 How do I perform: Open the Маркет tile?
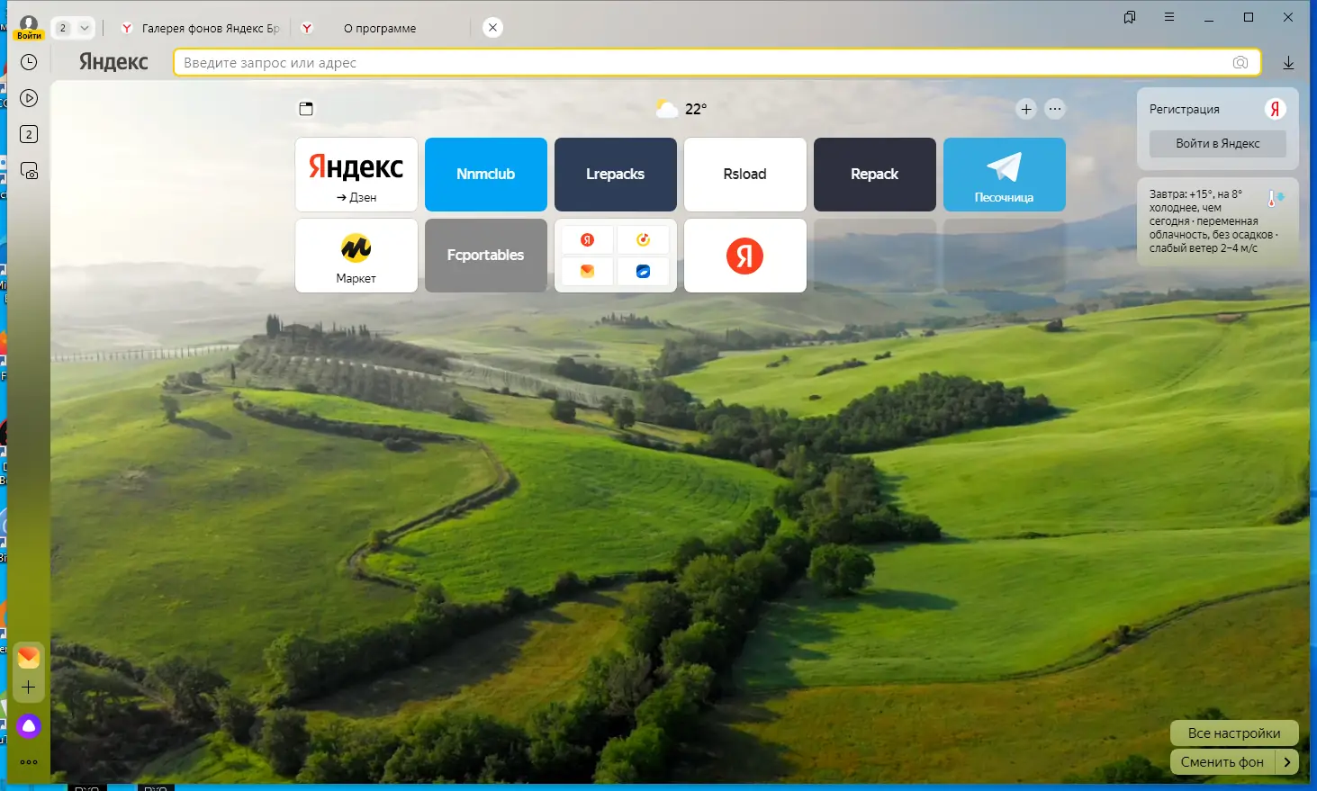(356, 256)
